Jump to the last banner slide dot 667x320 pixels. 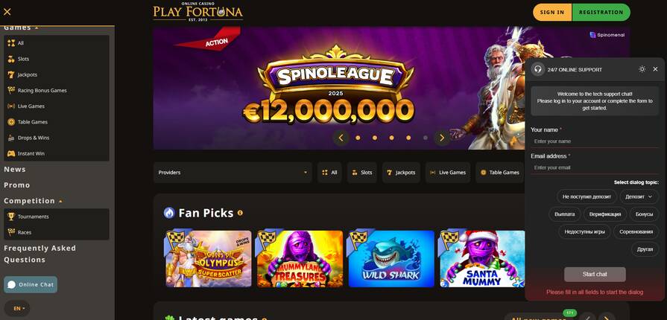tap(426, 138)
